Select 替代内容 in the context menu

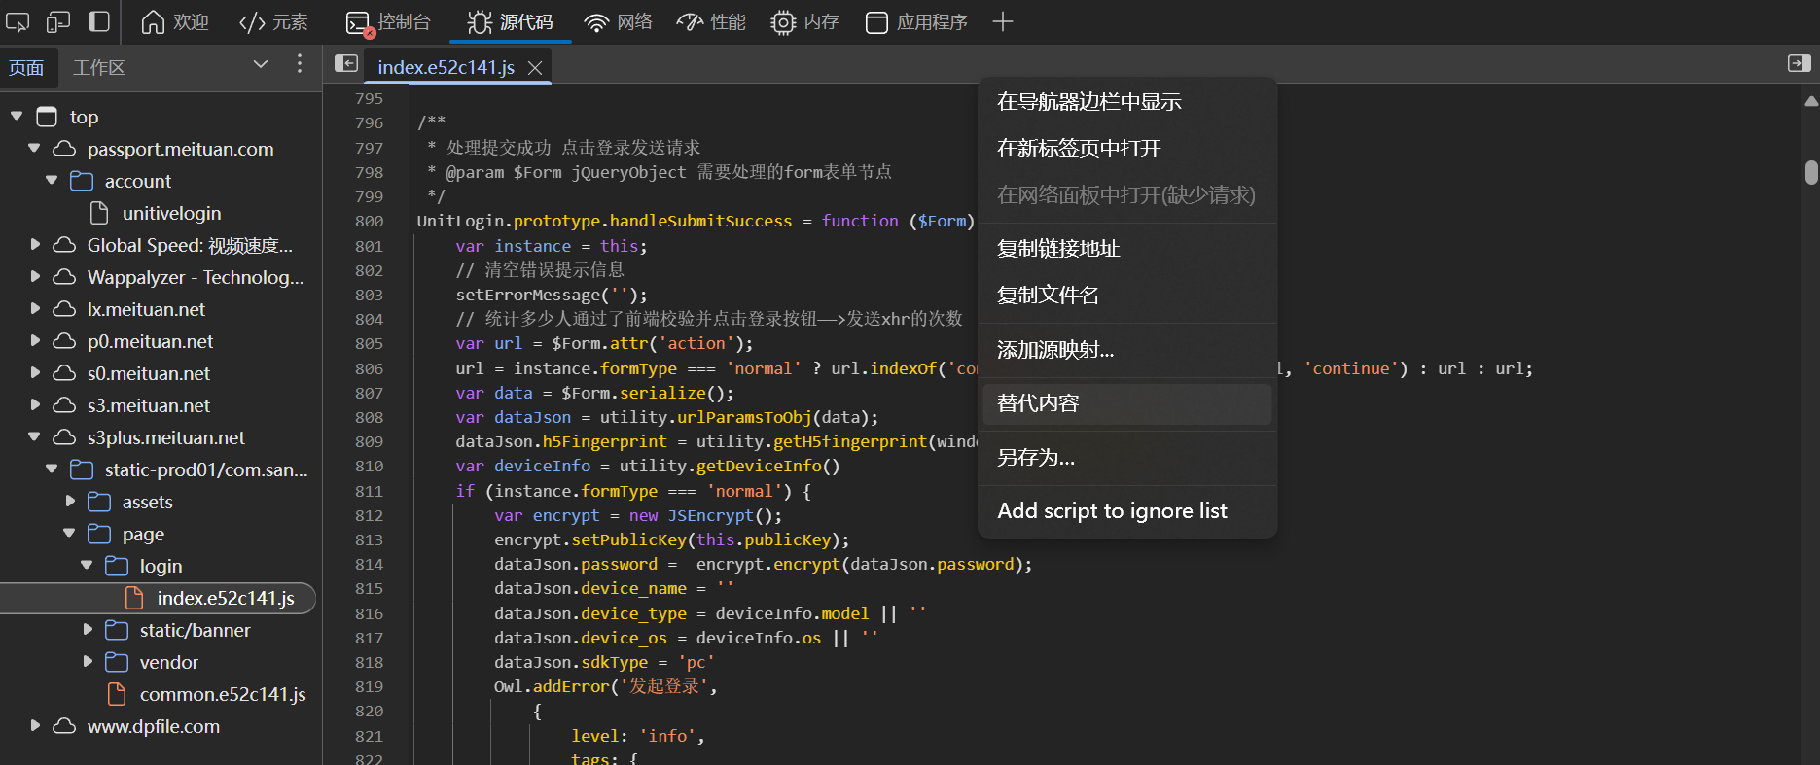[x=1038, y=403]
